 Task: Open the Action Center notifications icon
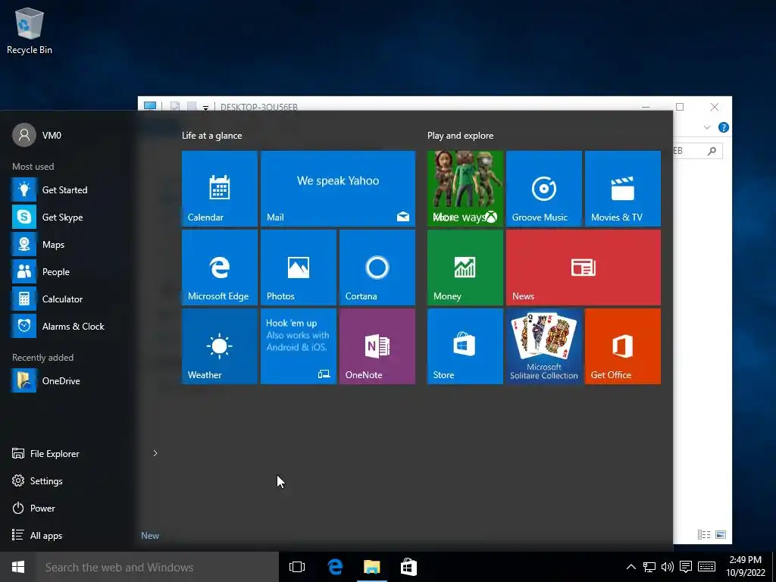[685, 567]
